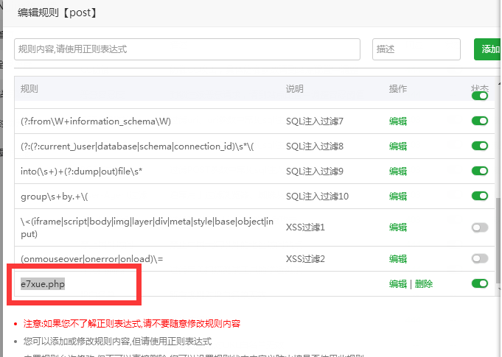
Task: Click the 说明 column header
Action: coord(295,88)
